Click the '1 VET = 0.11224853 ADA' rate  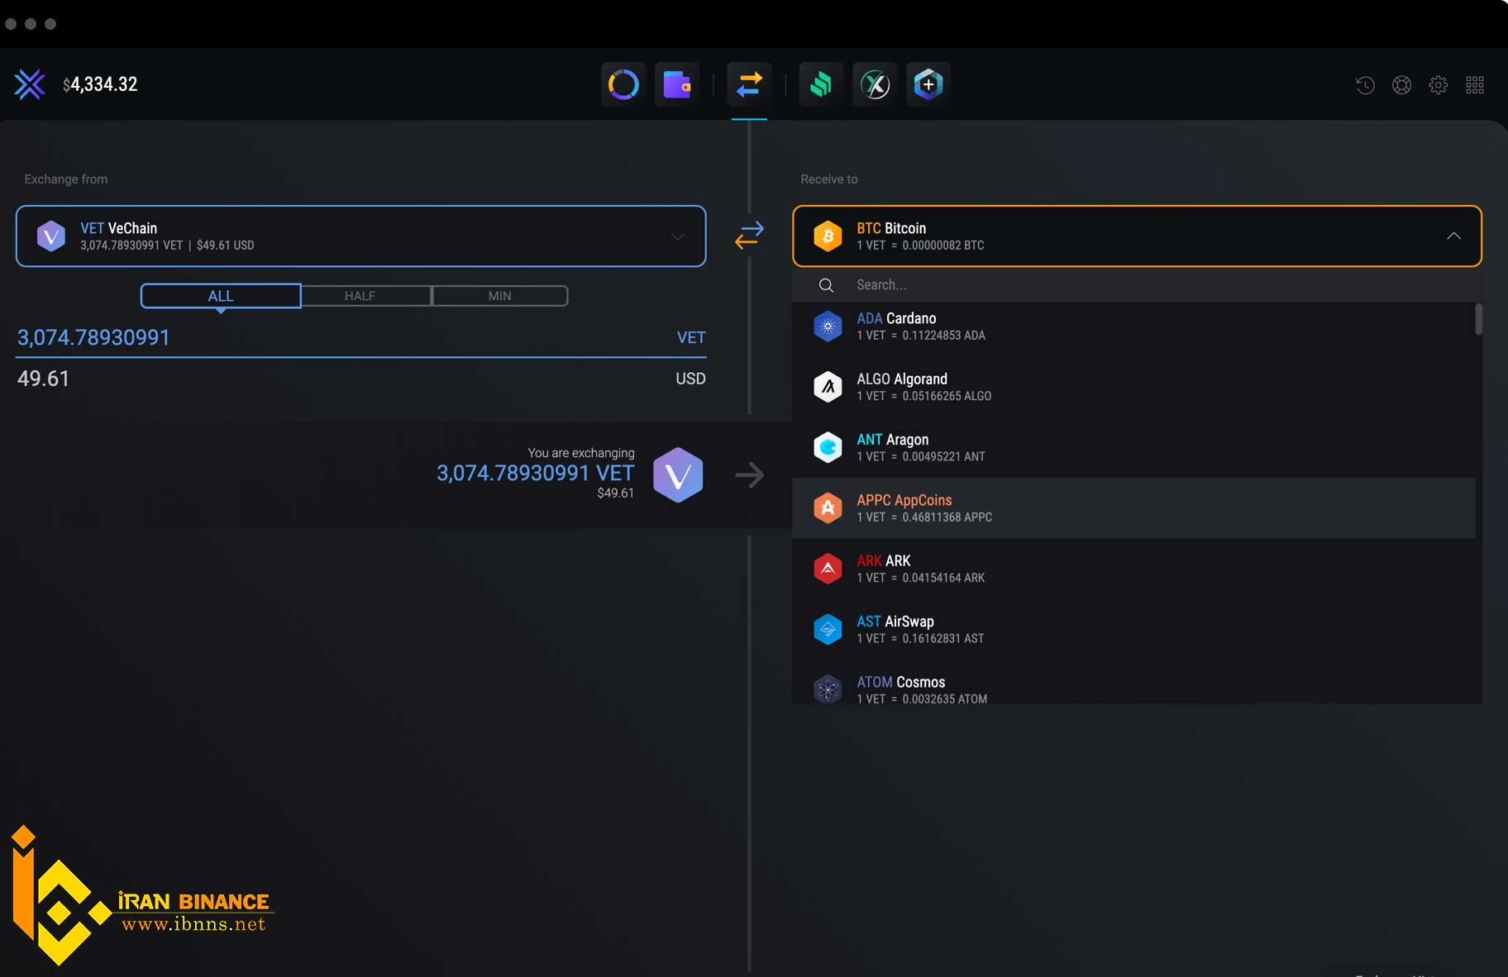click(921, 336)
